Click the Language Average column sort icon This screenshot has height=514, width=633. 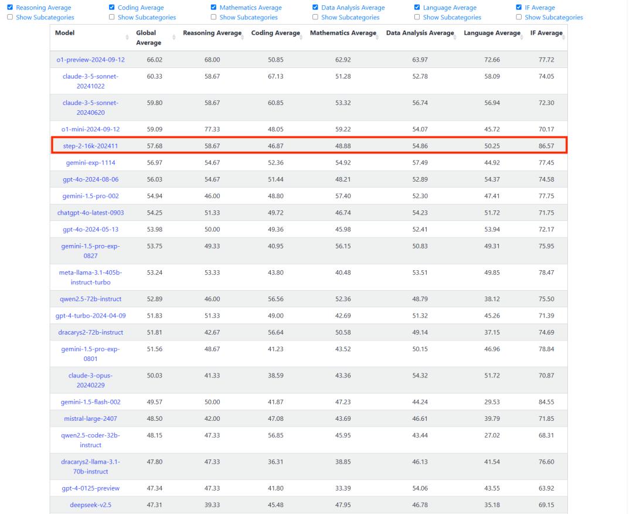(522, 36)
